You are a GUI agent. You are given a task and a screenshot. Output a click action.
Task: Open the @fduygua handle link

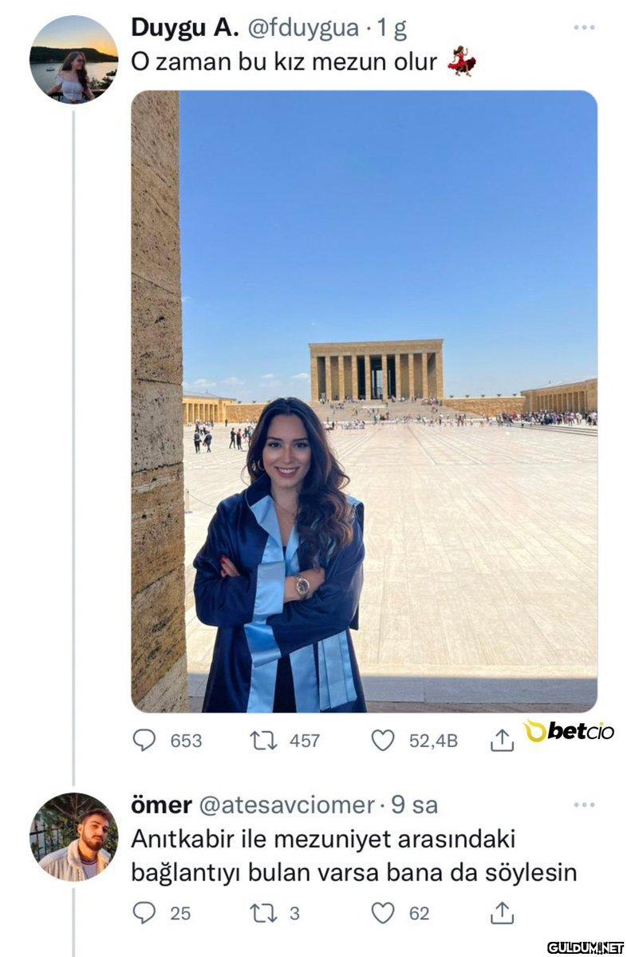pos(303,28)
